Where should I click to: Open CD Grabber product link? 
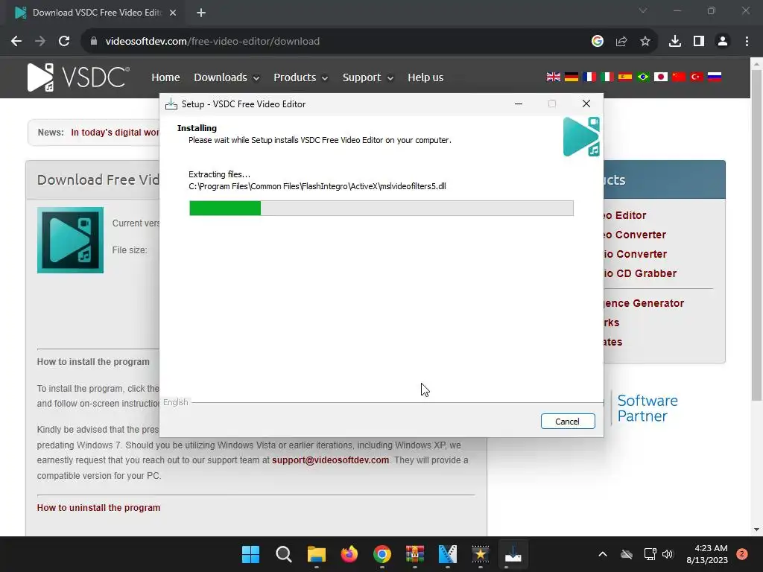coord(640,273)
